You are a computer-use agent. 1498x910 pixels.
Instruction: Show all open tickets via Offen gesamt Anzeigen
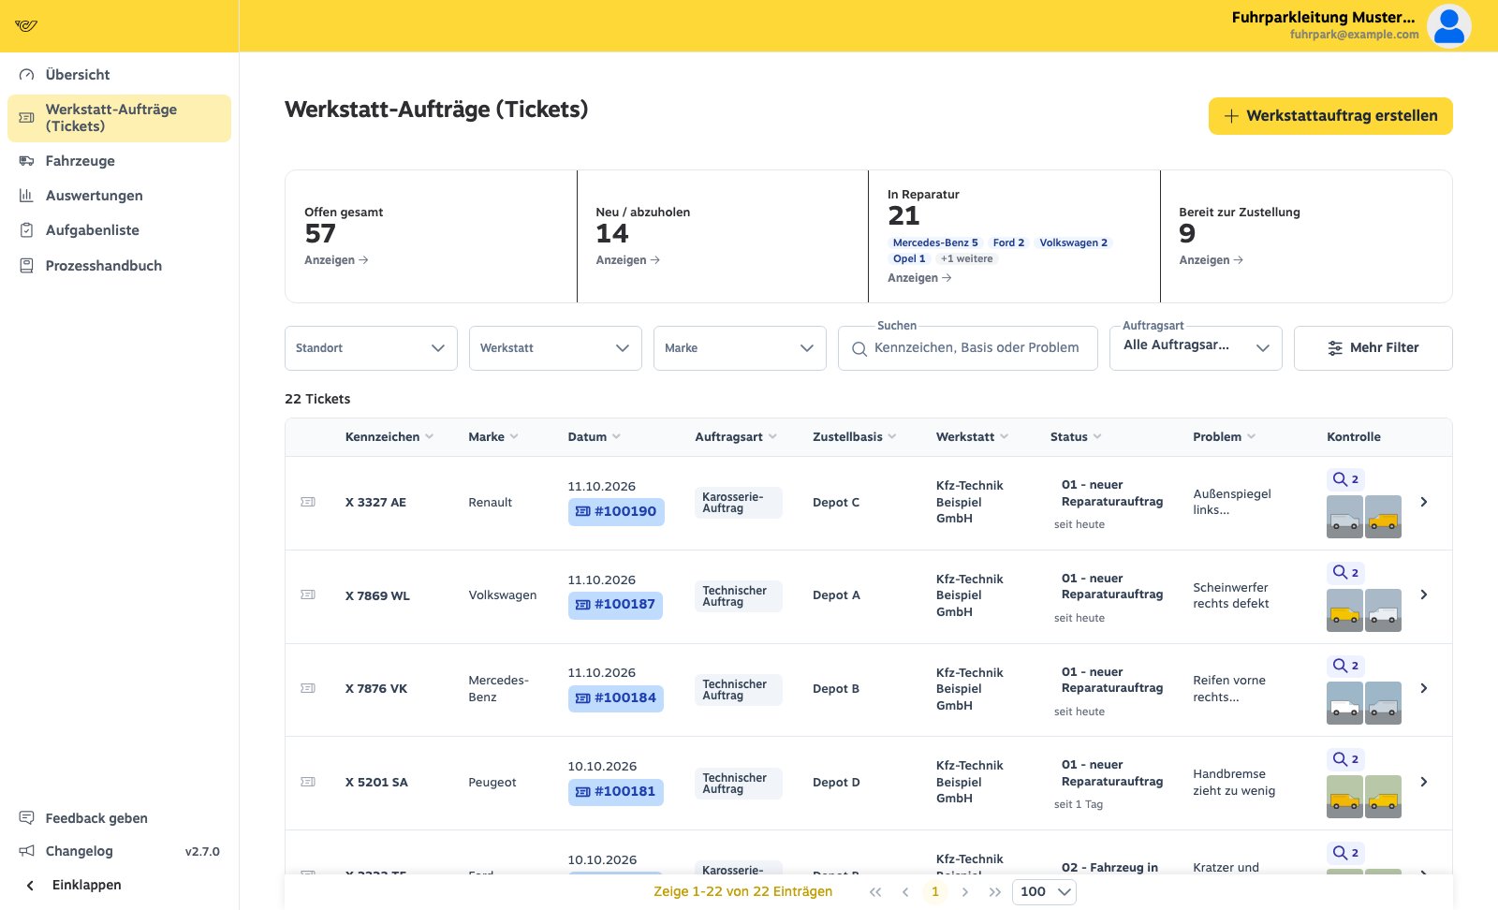336,260
